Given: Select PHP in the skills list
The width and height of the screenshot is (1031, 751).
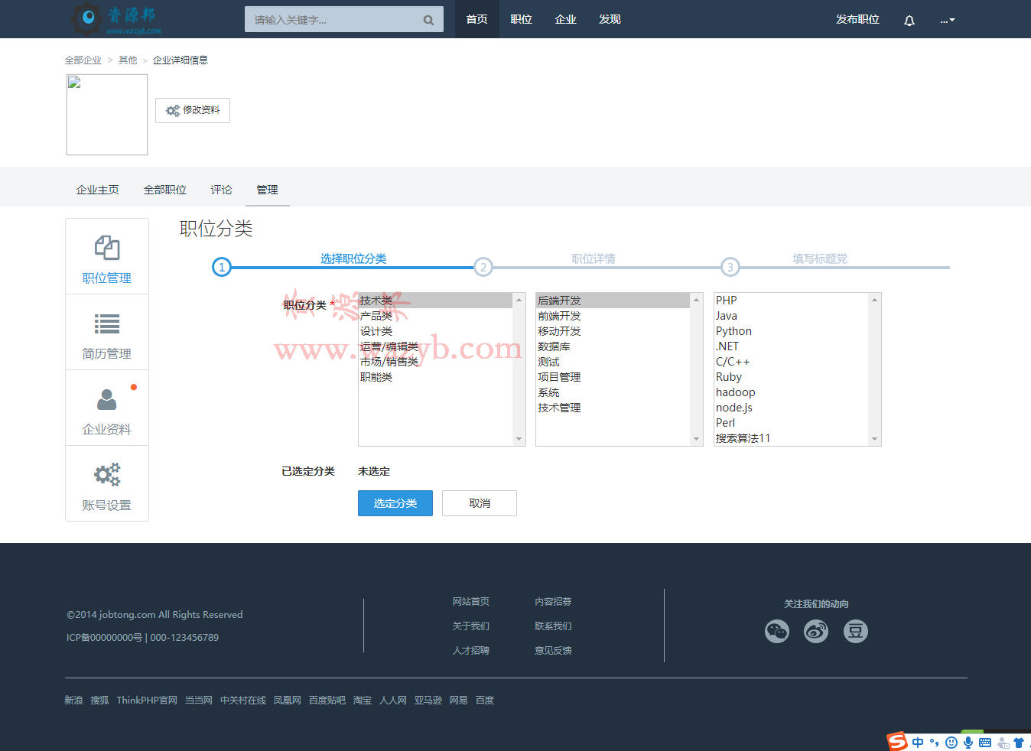Looking at the screenshot, I should pos(792,301).
